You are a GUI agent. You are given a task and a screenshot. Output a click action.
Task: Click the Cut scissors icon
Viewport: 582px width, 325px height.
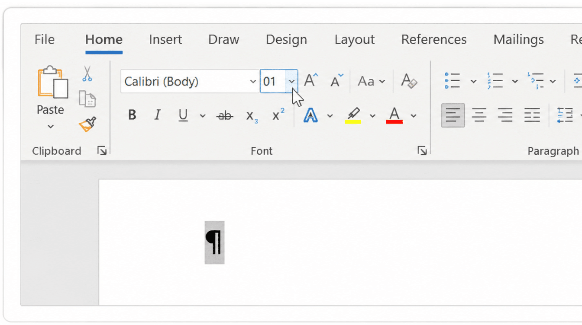[x=87, y=74]
